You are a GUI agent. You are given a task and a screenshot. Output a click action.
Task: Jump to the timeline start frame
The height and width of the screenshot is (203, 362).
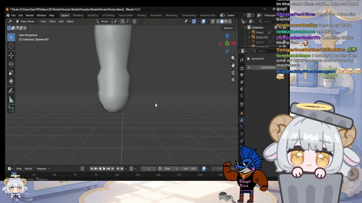[x=92, y=169]
